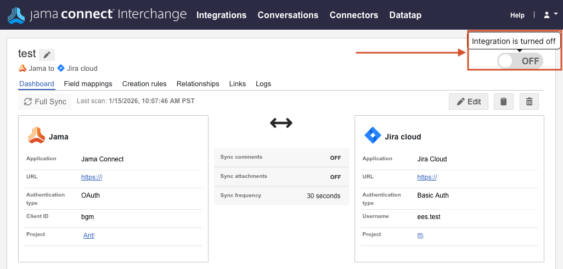563x269 pixels.
Task: Click the 30 seconds sync frequency value
Action: [324, 196]
